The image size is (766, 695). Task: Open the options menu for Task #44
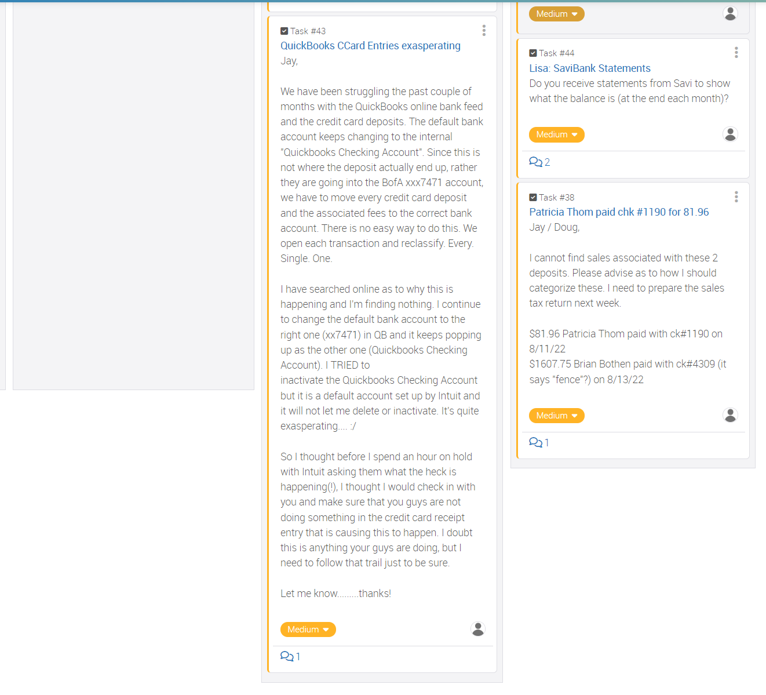click(x=736, y=52)
